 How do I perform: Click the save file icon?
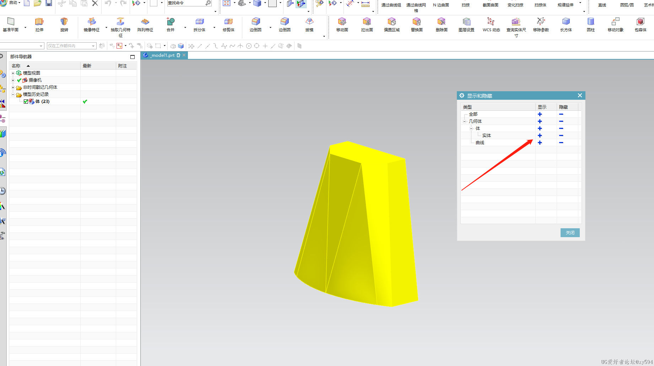(x=49, y=3)
